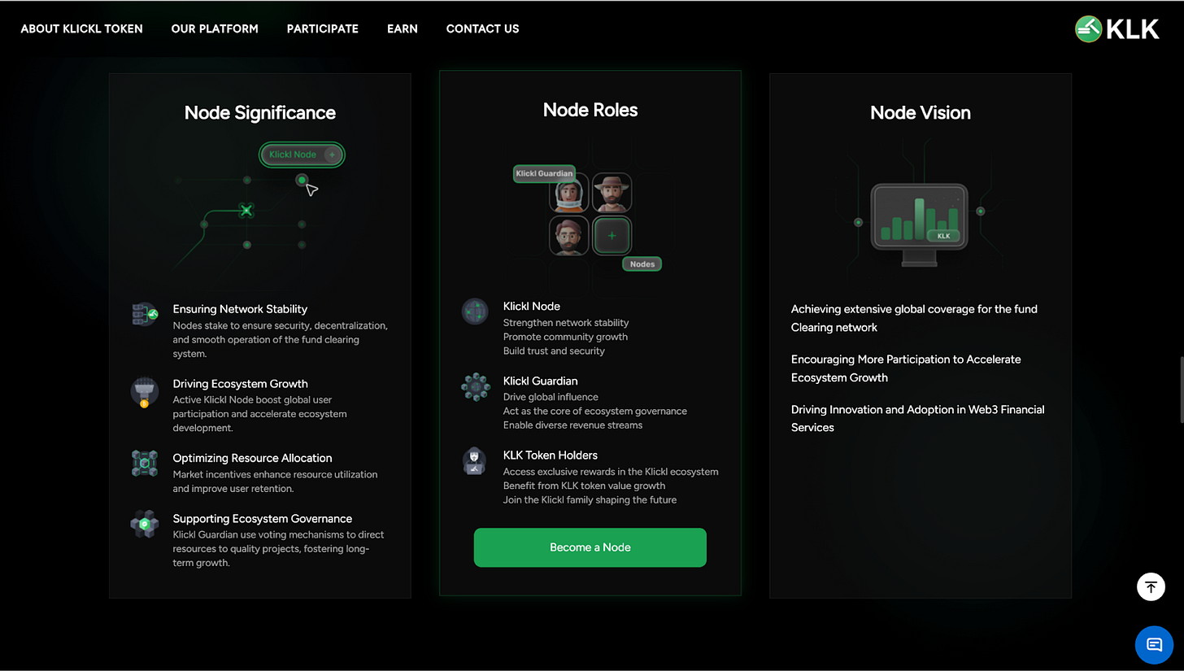Click the 'Optimizing Resource Allocation' title
Viewport: 1184px width, 671px height.
pyautogui.click(x=252, y=458)
